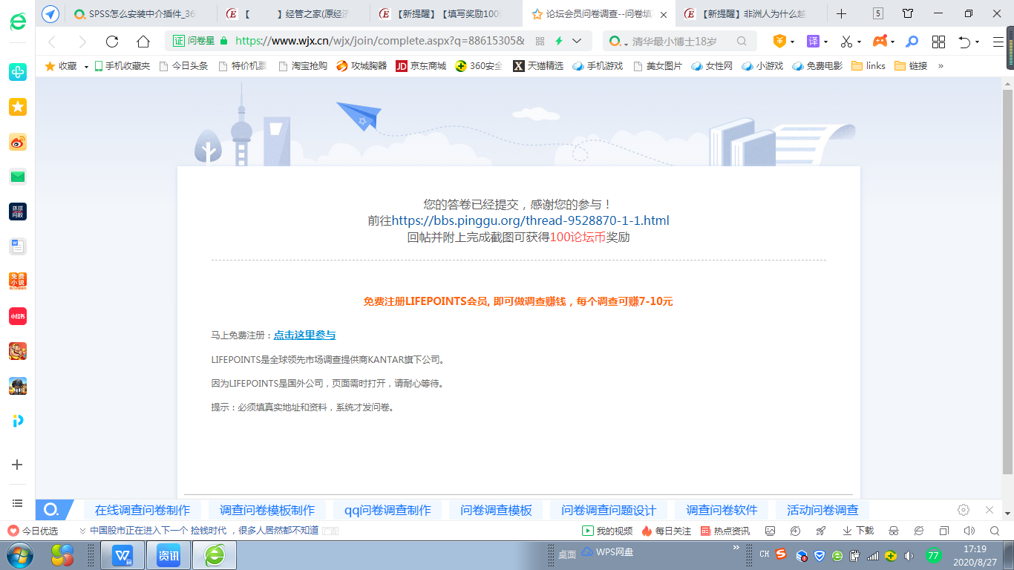Close the search suggestion bar
1014x570 pixels.
(x=990, y=510)
